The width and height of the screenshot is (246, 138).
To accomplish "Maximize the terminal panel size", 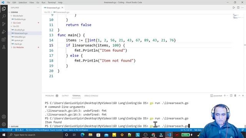I will click(x=239, y=95).
